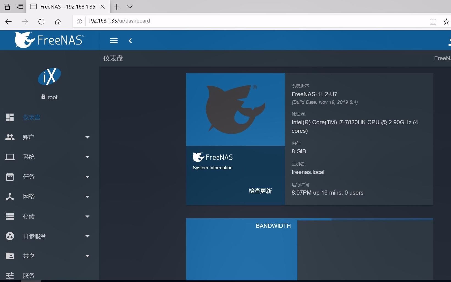Viewport: 451px width, 282px height.
Task: Add page to favorites star
Action: click(x=446, y=21)
